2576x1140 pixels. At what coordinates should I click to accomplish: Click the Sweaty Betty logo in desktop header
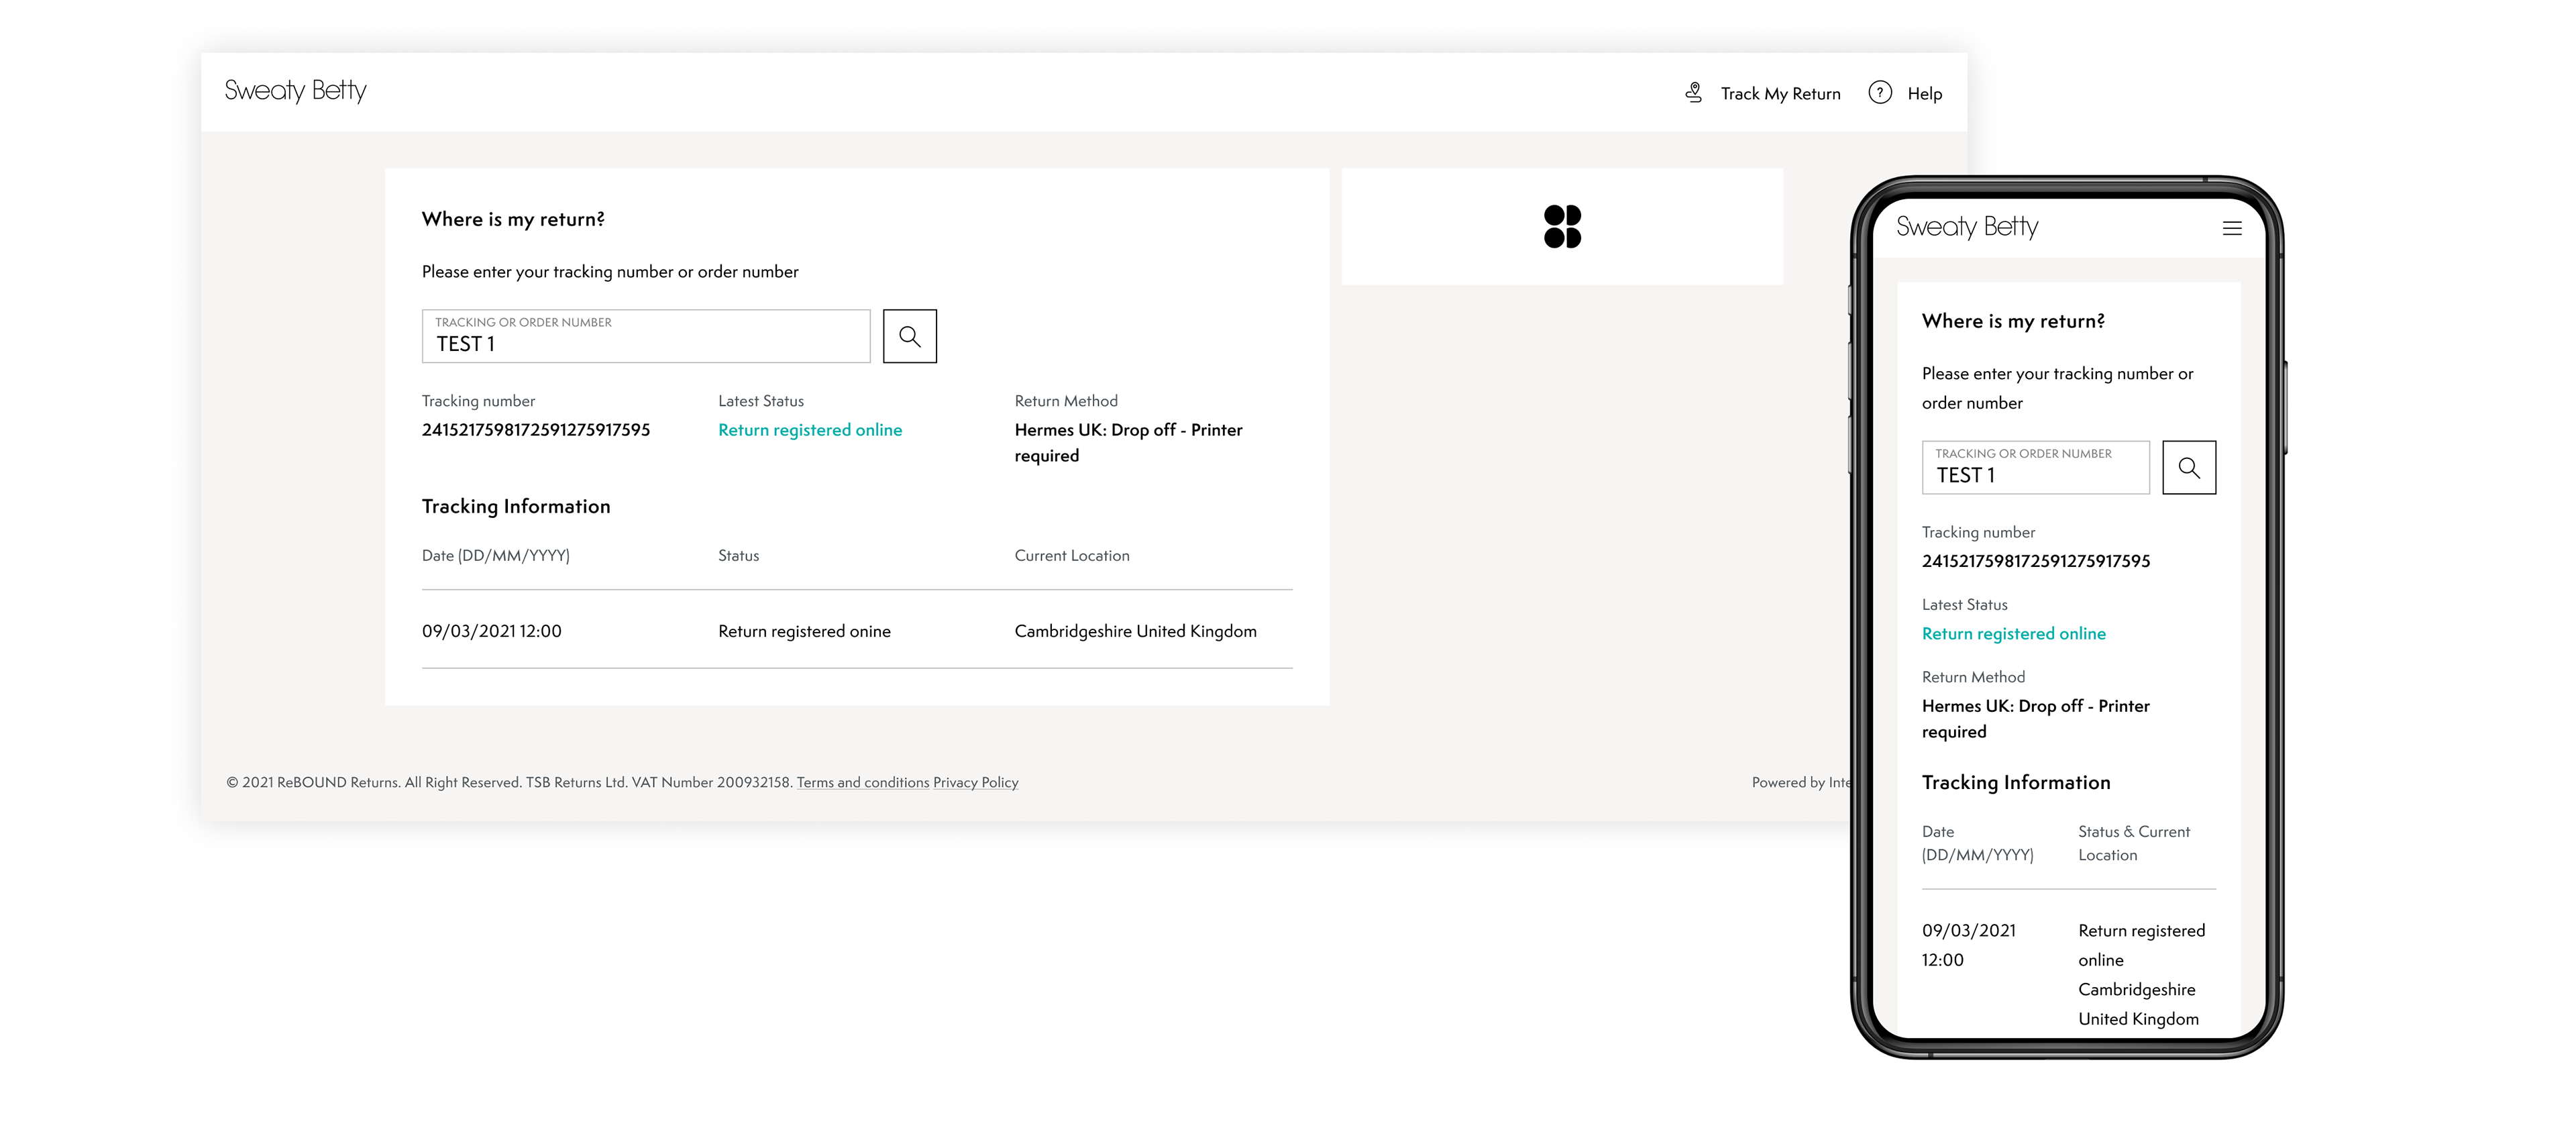pos(295,91)
